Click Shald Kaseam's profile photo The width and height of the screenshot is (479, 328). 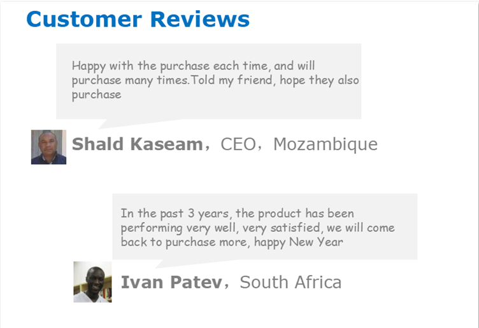pos(48,147)
